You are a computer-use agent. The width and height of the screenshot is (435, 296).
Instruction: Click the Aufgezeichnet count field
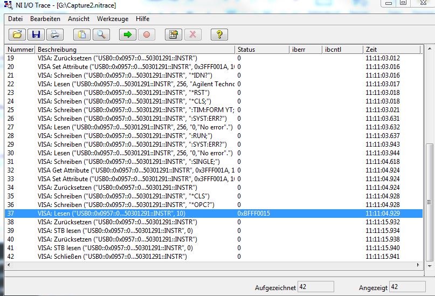tap(316, 287)
